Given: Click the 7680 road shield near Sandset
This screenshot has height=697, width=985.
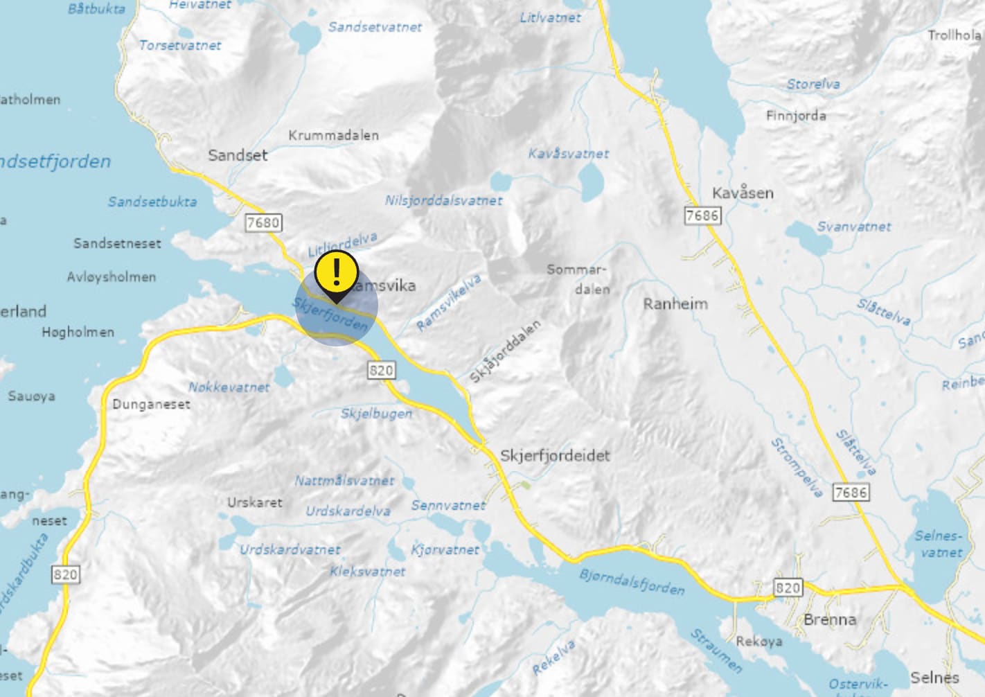Looking at the screenshot, I should tap(263, 222).
